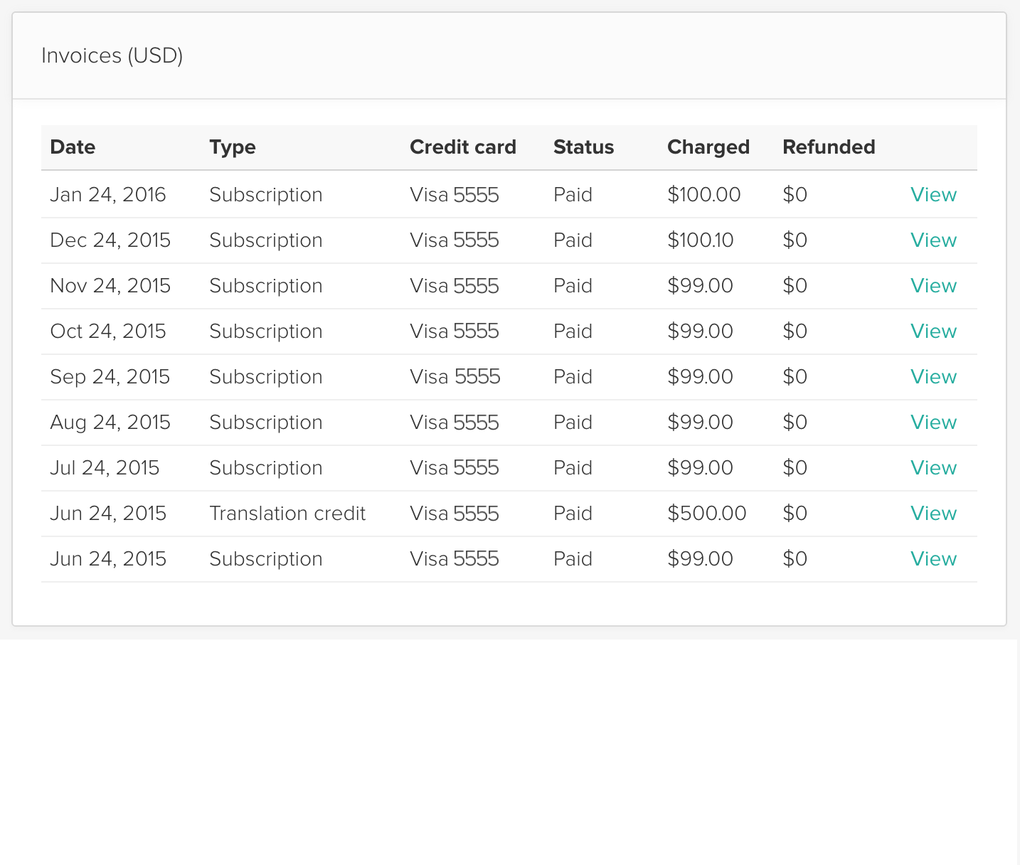The image size is (1020, 865).
Task: View the Translation credit invoice
Action: point(933,513)
